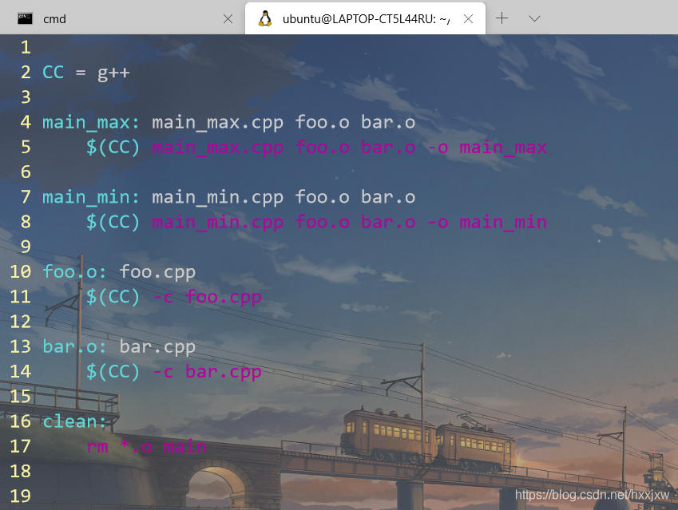Click line number 1
678x510 pixels.
(x=26, y=48)
